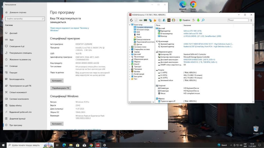Expand the Мультимедіа tree node

[x=129, y=57]
